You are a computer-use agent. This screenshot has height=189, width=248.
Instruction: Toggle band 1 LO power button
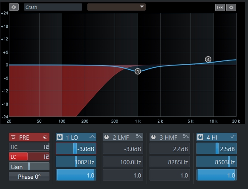60,137
